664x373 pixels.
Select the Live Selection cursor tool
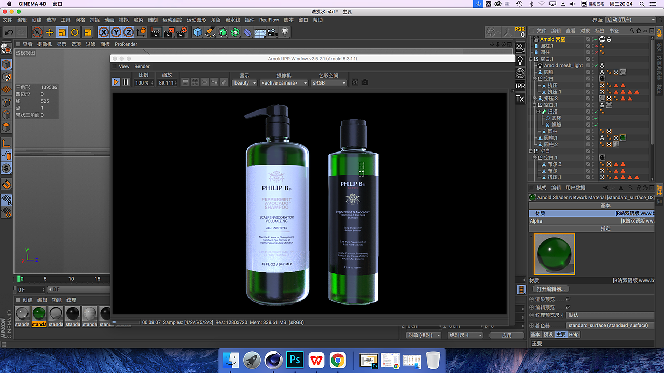tap(37, 32)
